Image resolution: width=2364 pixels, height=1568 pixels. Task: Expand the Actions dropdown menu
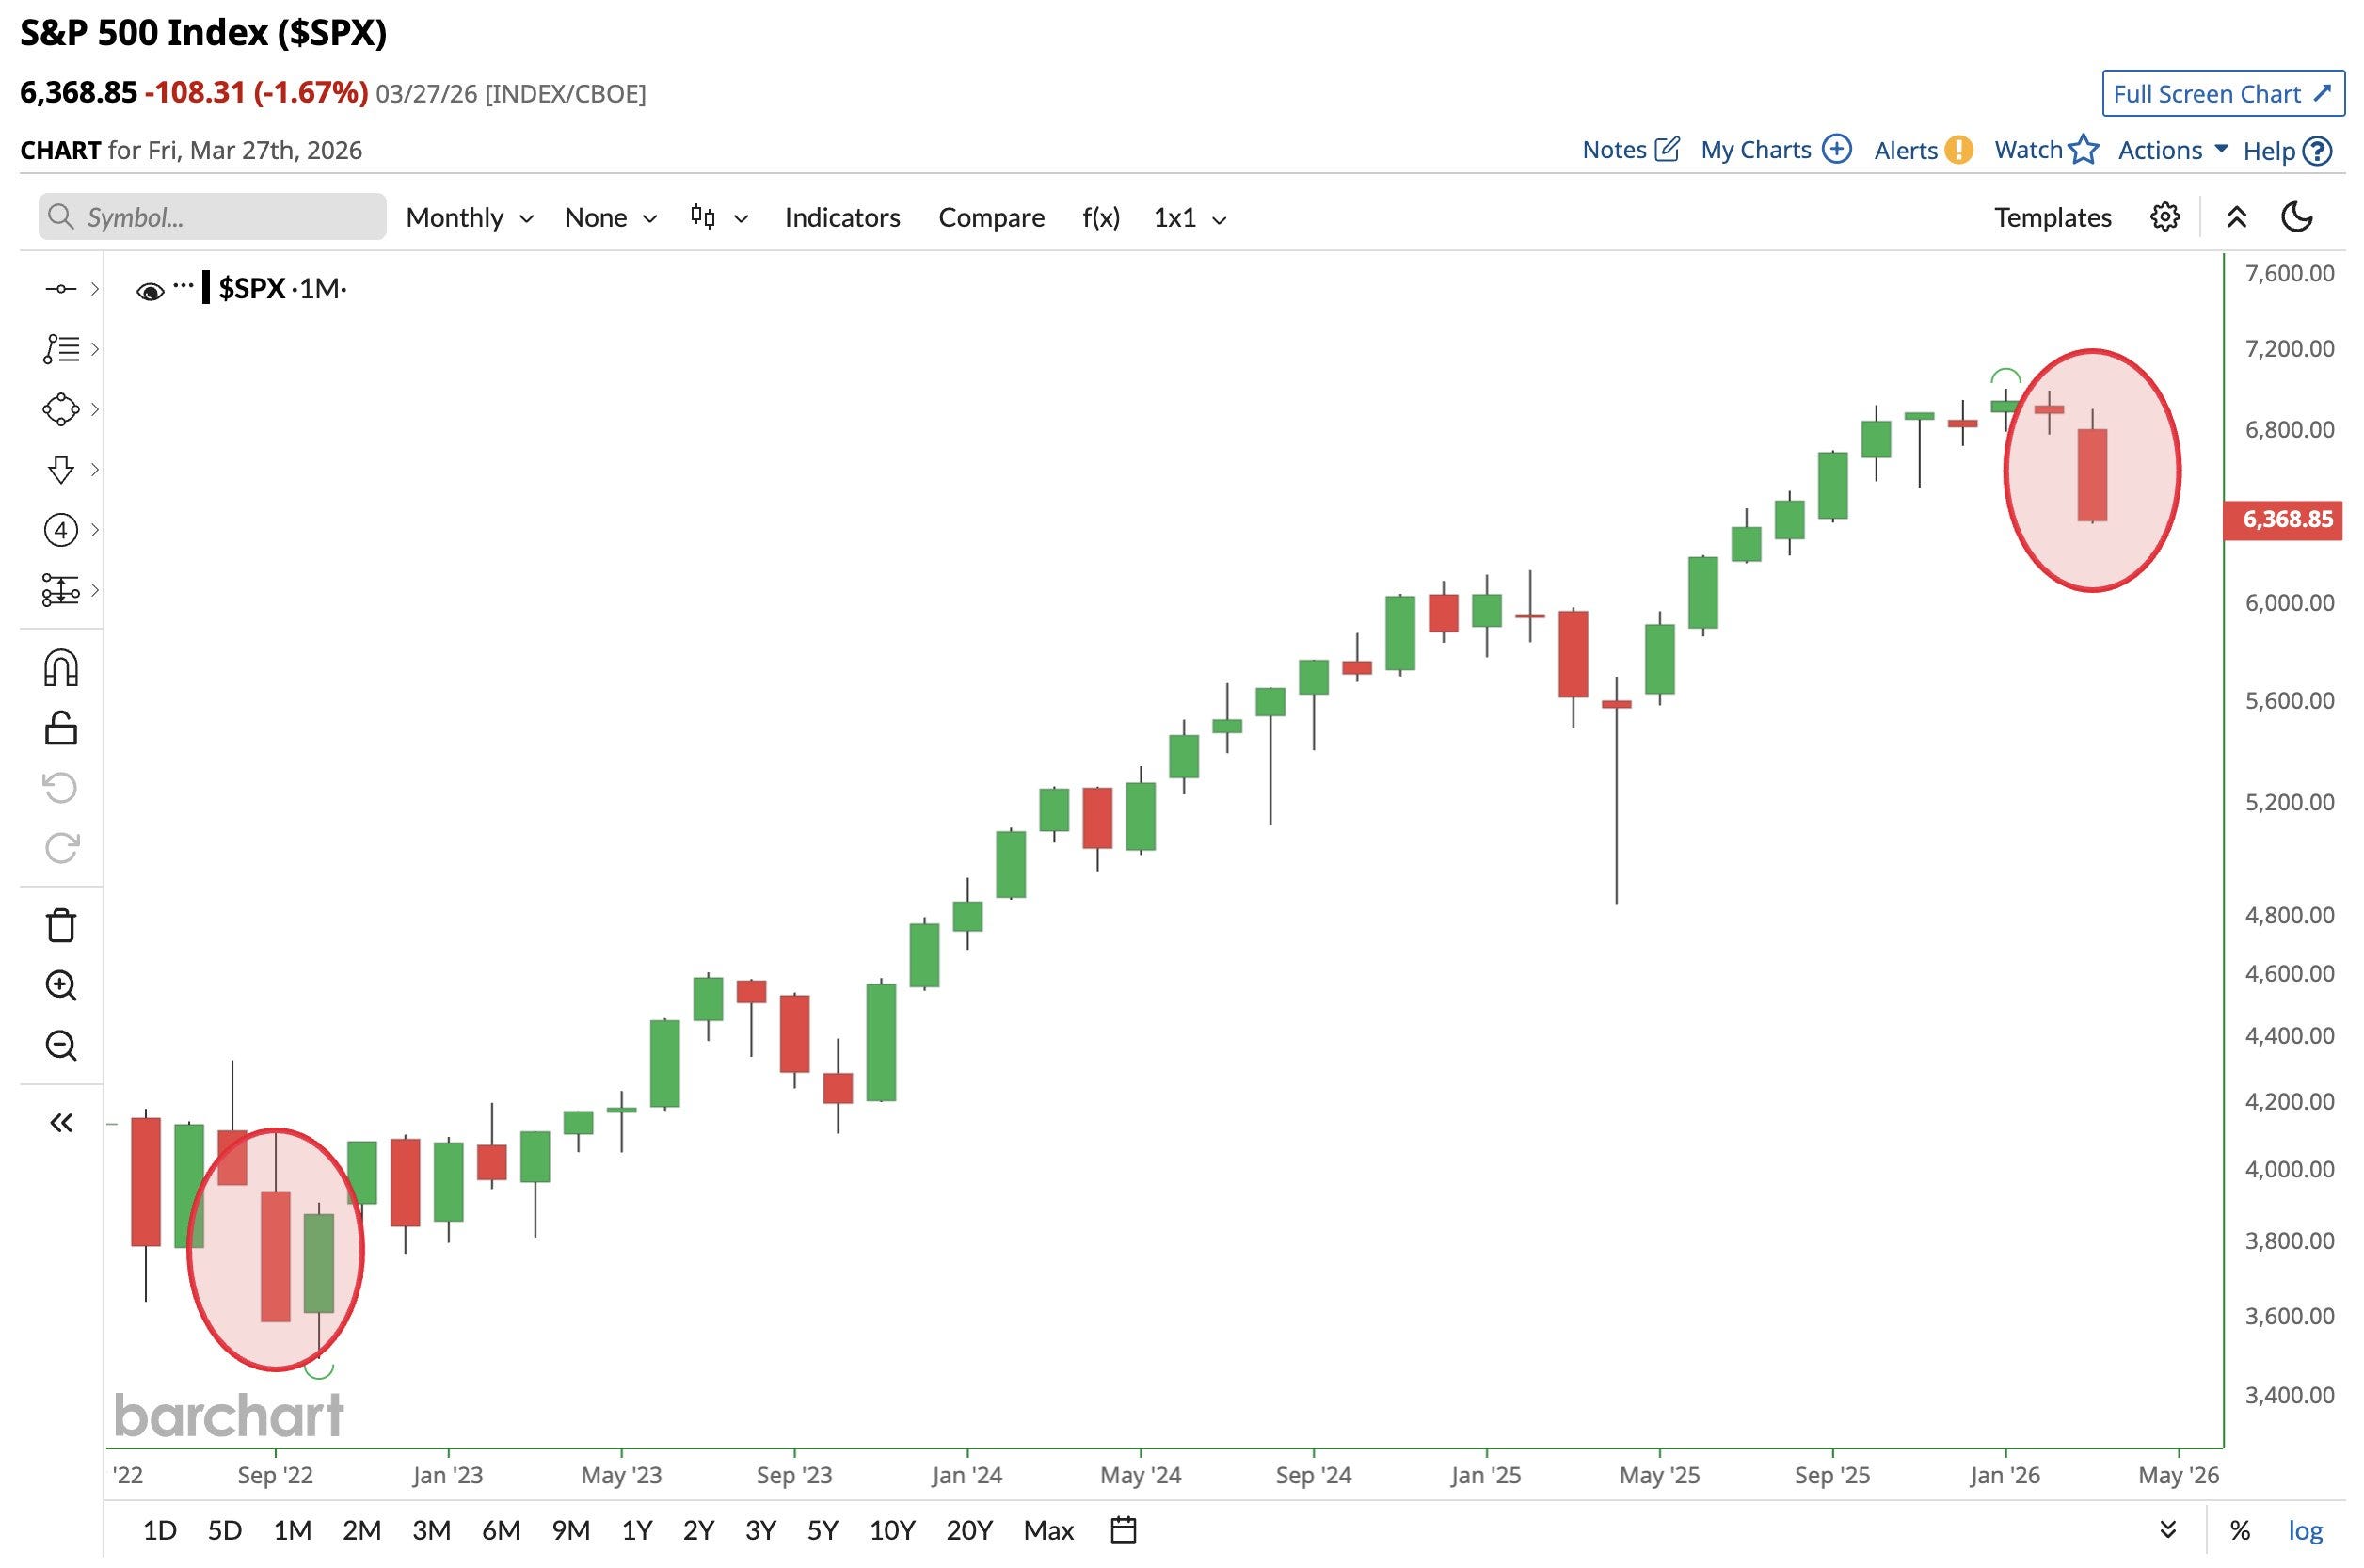click(2172, 150)
